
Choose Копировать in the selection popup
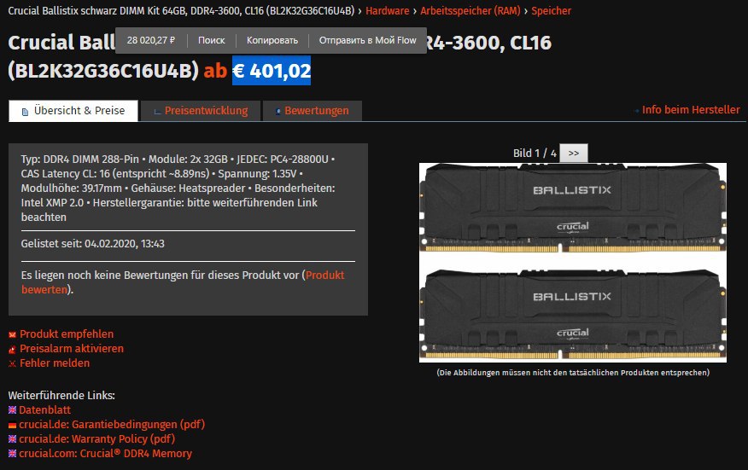tap(272, 41)
